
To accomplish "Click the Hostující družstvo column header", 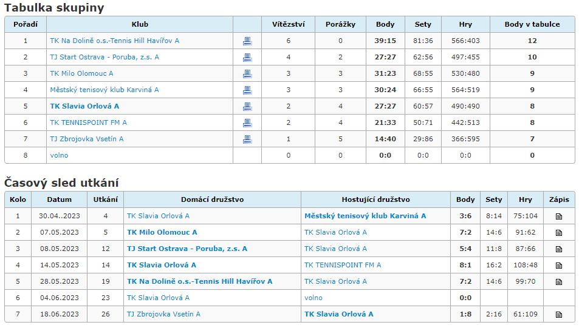I will coord(375,199).
